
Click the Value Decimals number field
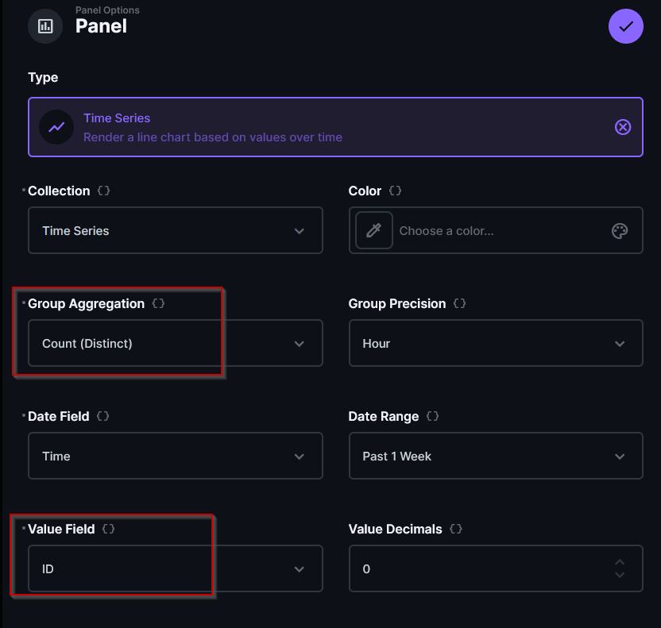(x=477, y=569)
